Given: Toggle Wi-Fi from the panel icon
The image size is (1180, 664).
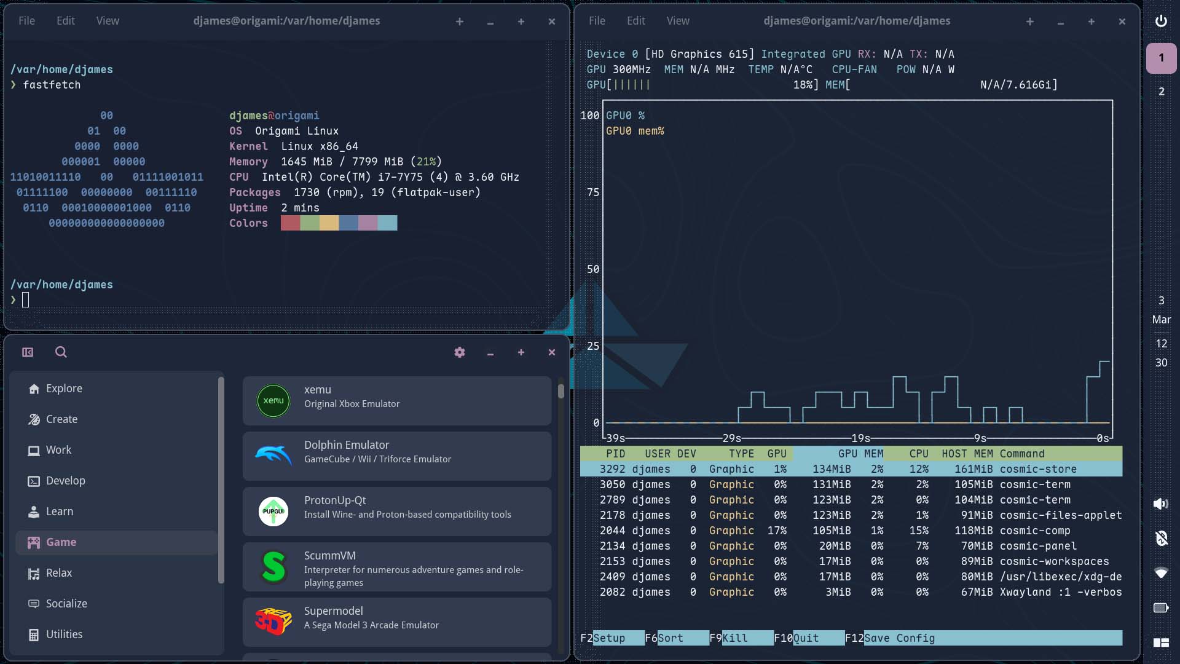Looking at the screenshot, I should (1162, 573).
